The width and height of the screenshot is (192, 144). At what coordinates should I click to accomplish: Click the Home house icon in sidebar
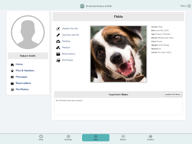pos(12,64)
